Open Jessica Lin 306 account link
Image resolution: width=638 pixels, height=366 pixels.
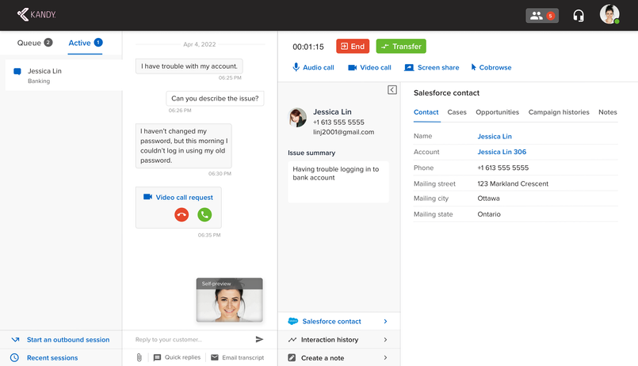click(x=502, y=152)
